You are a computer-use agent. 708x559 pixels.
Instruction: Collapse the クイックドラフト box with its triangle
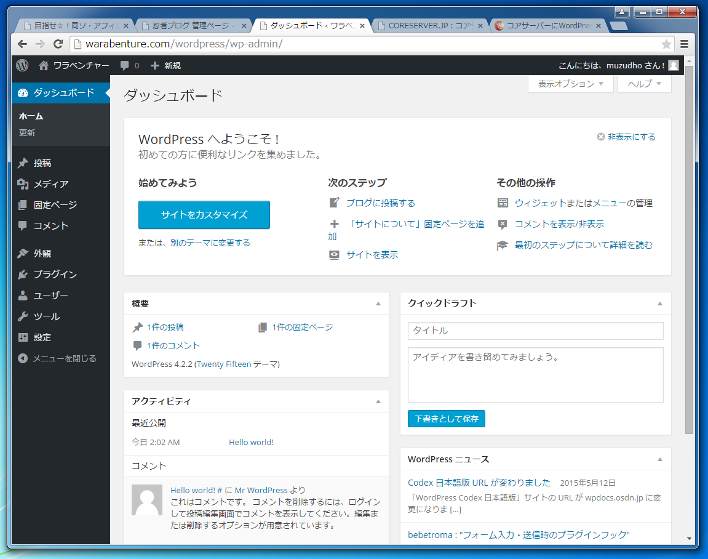coord(660,304)
